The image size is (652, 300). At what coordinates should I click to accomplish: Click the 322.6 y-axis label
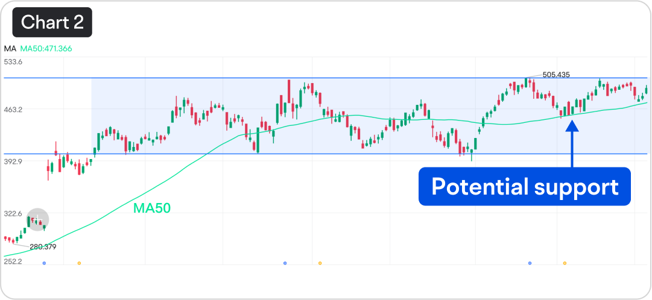click(13, 213)
